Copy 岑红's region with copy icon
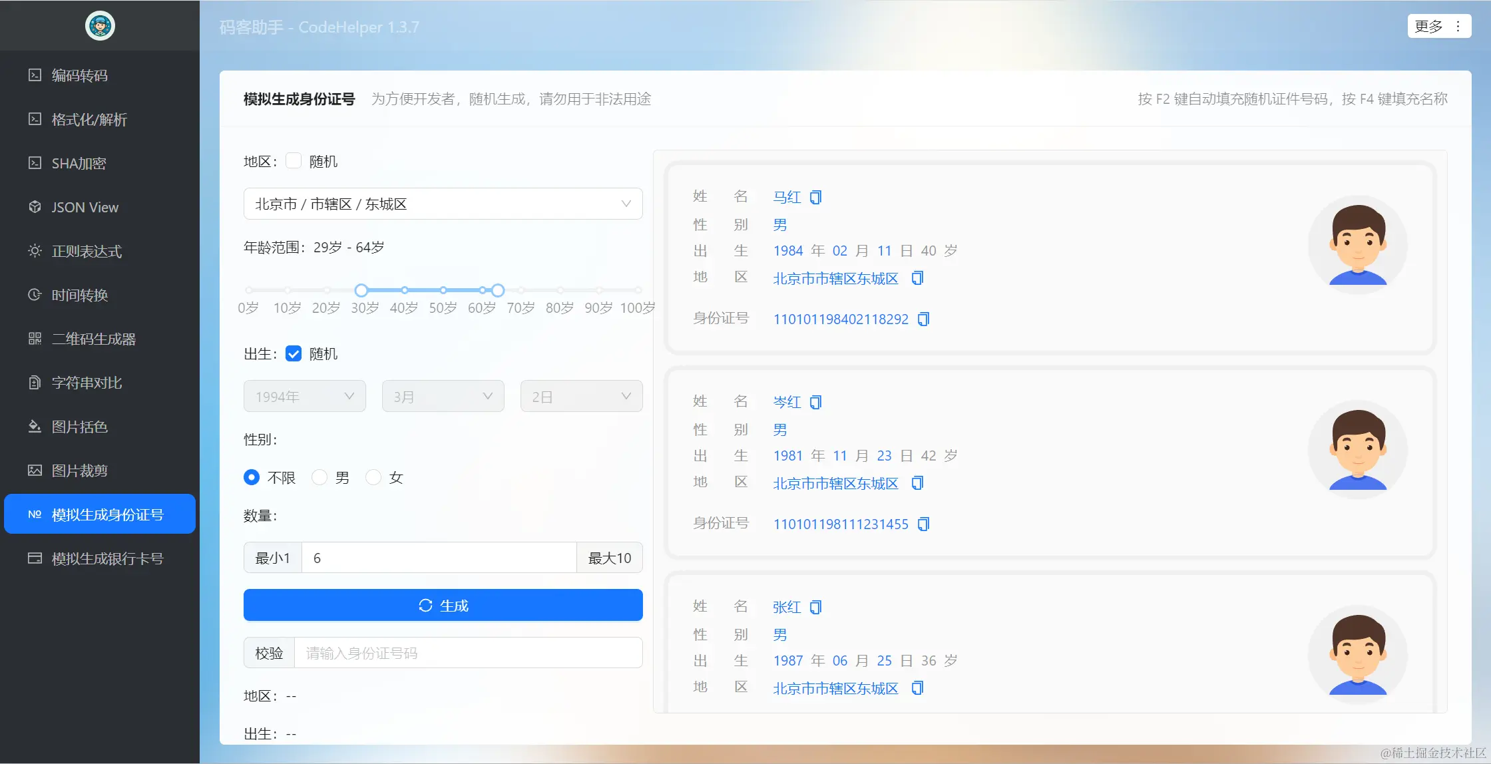The height and width of the screenshot is (764, 1491). point(917,483)
